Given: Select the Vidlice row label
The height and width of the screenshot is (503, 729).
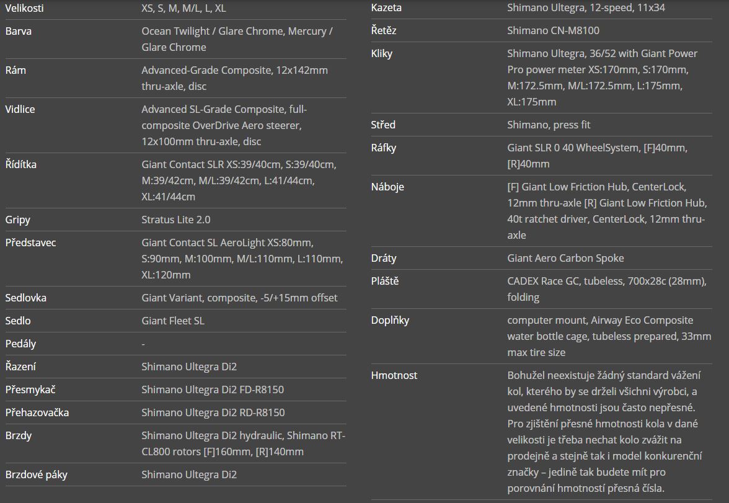Looking at the screenshot, I should point(20,109).
